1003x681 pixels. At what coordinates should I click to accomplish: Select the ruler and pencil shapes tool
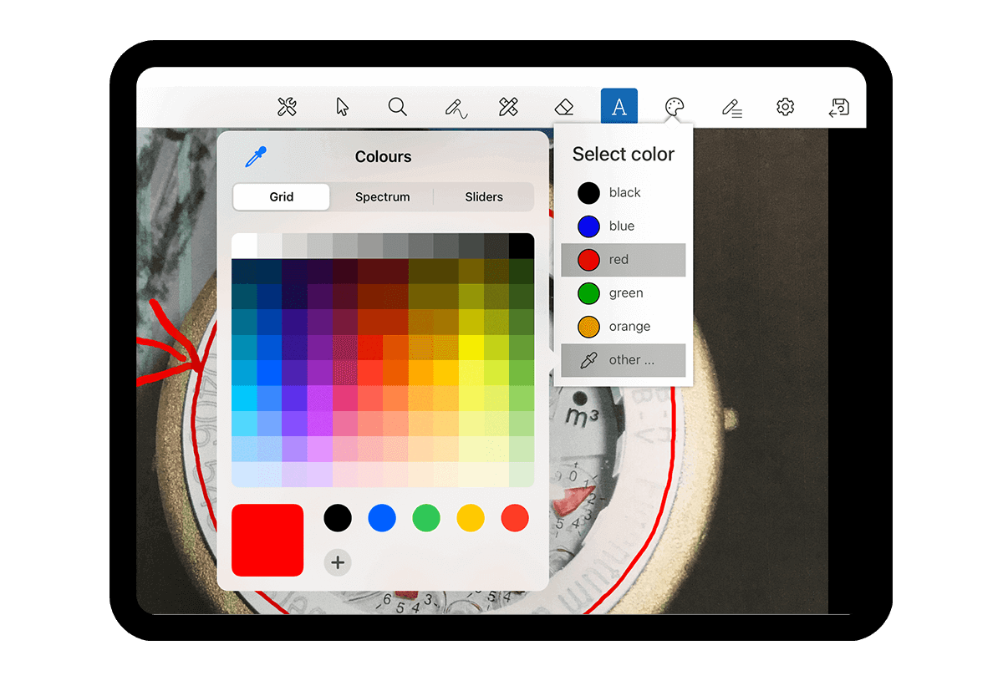(508, 107)
